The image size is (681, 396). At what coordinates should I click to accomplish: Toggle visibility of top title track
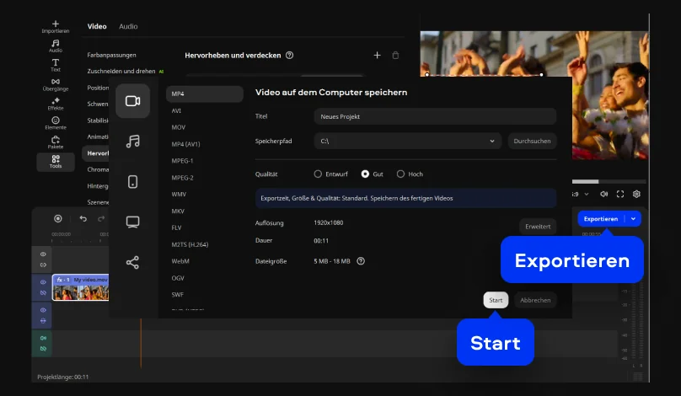43,254
